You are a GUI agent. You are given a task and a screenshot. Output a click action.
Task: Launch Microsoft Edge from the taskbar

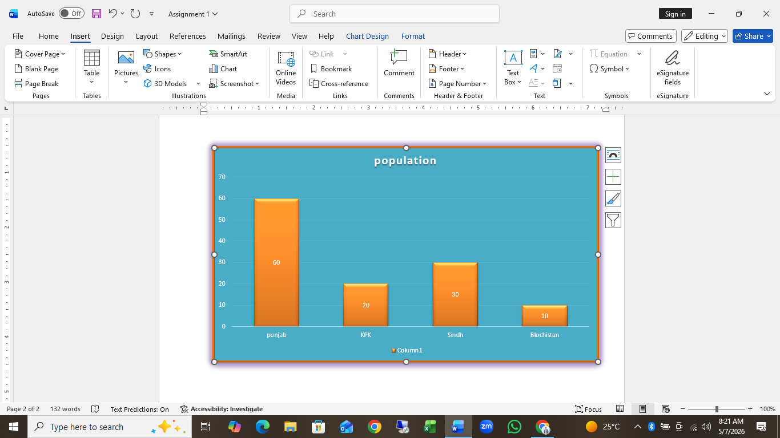tap(263, 427)
